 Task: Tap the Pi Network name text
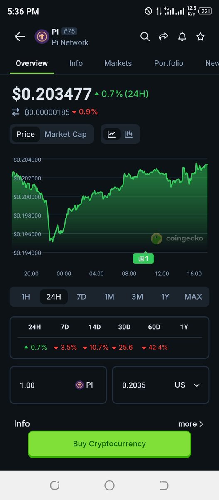(70, 42)
